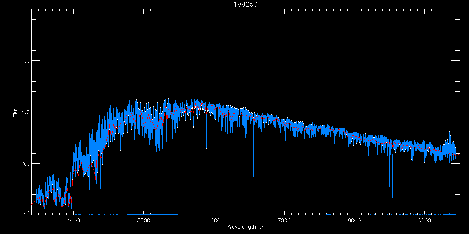Click the 2.0 flux tick label

coord(25,11)
